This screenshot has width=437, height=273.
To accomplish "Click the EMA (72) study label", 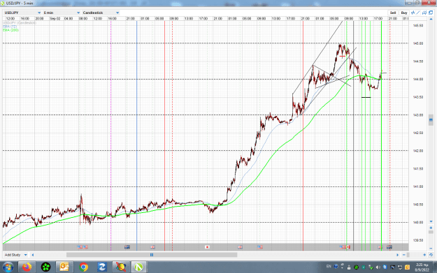I will [x=10, y=27].
